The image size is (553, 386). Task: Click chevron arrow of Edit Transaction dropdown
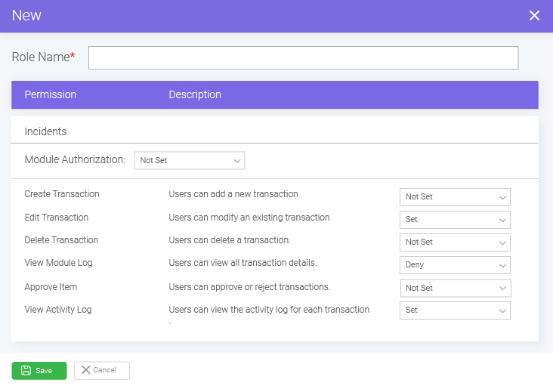[503, 221]
